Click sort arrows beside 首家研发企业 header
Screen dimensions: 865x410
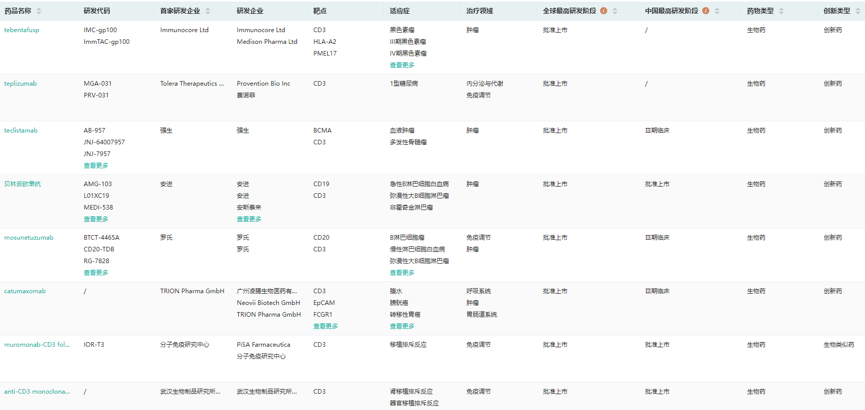tap(208, 11)
